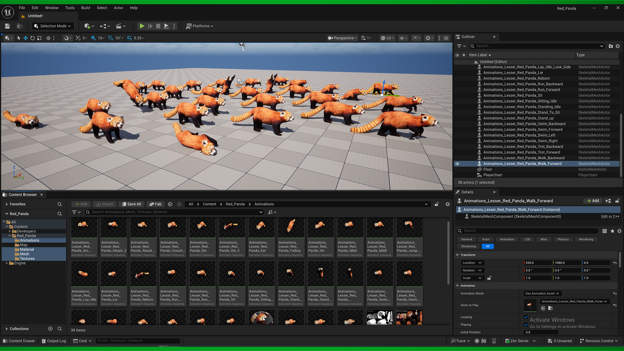Open the Actor menu
This screenshot has width=624, height=351.
click(x=119, y=8)
